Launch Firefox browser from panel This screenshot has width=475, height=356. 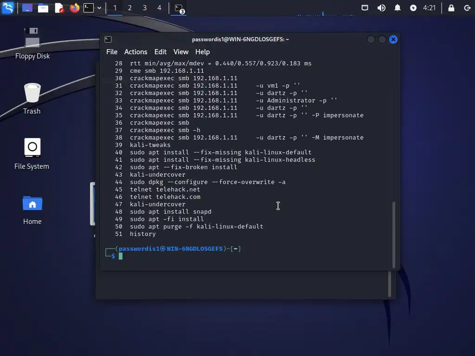[75, 8]
